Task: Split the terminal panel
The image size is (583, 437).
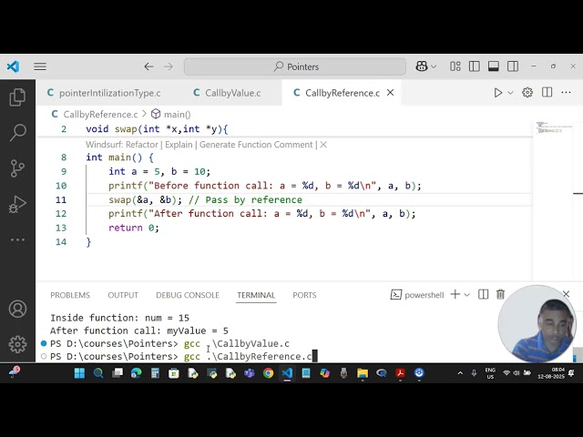Action: pos(483,295)
